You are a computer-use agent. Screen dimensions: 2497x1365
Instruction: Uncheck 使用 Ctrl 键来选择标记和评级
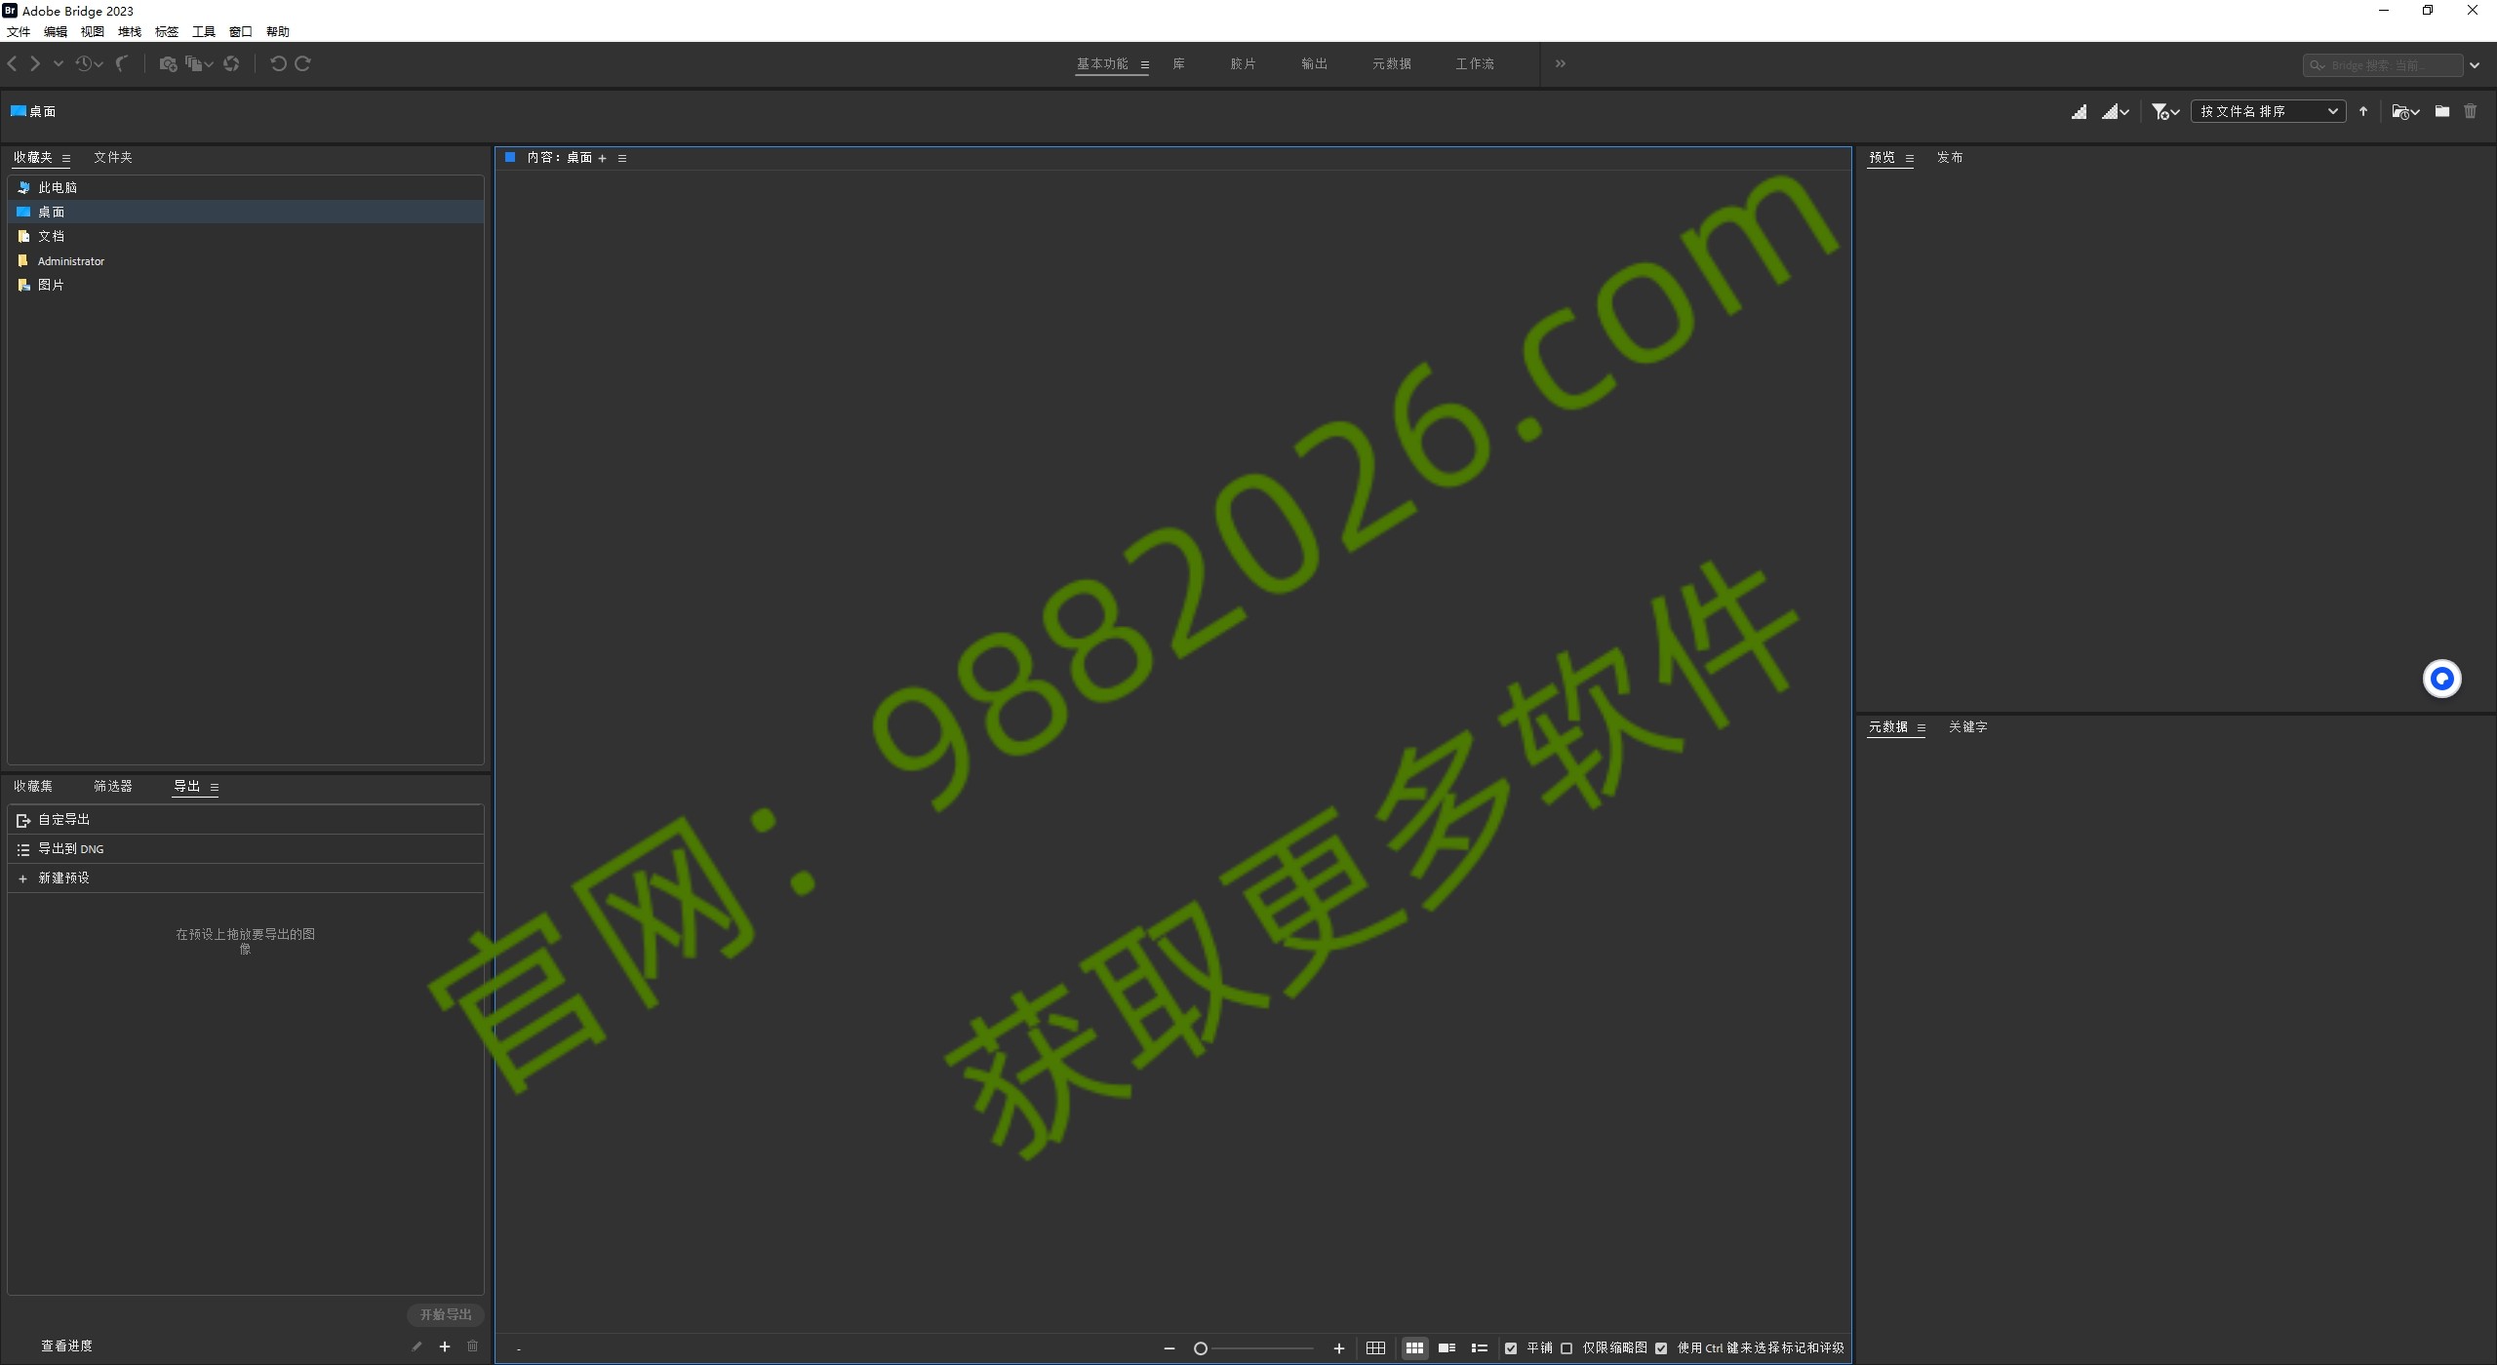tap(1661, 1347)
